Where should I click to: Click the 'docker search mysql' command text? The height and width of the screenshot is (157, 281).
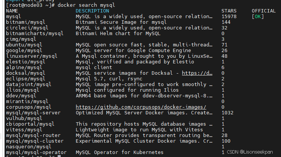(x=86, y=5)
